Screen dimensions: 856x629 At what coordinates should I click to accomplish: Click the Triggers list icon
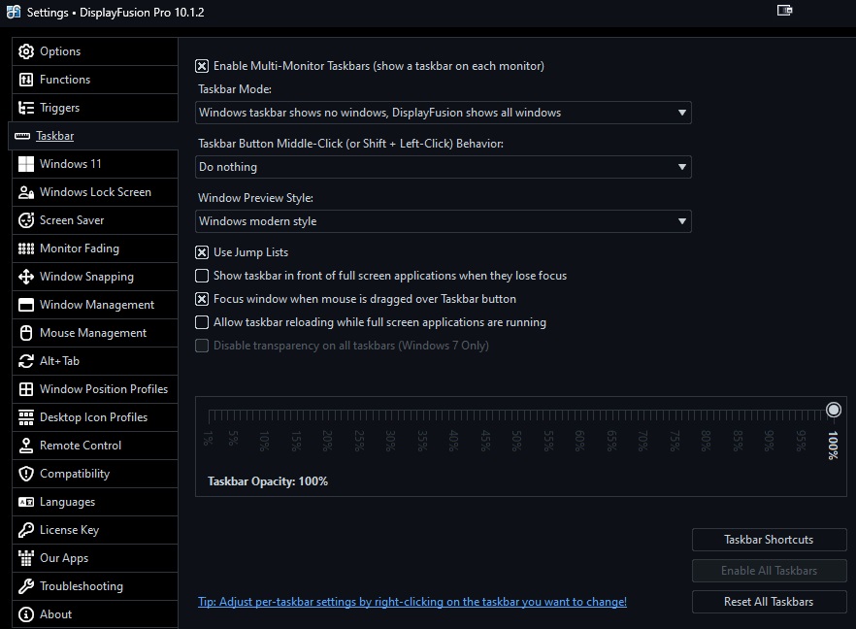[x=25, y=108]
